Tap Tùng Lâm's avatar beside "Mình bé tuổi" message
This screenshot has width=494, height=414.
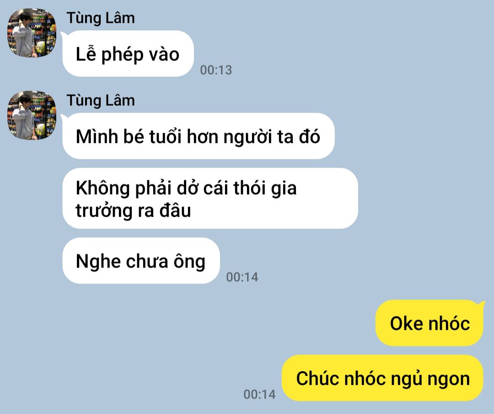(32, 115)
